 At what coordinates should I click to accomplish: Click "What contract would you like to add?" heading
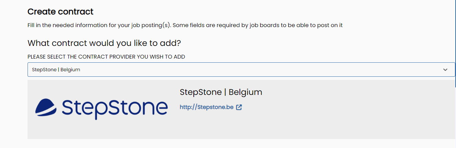point(104,43)
